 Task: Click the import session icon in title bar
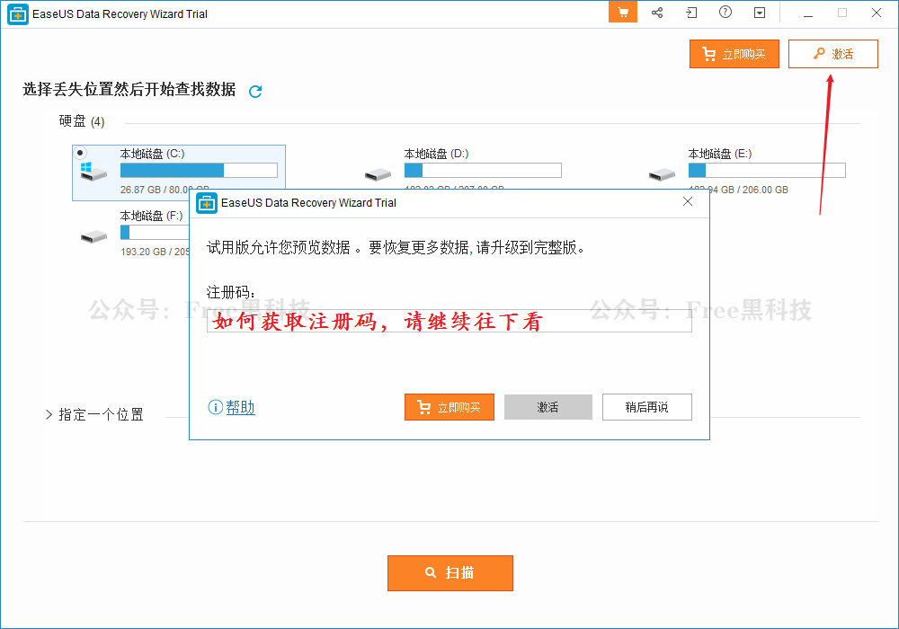(x=691, y=13)
